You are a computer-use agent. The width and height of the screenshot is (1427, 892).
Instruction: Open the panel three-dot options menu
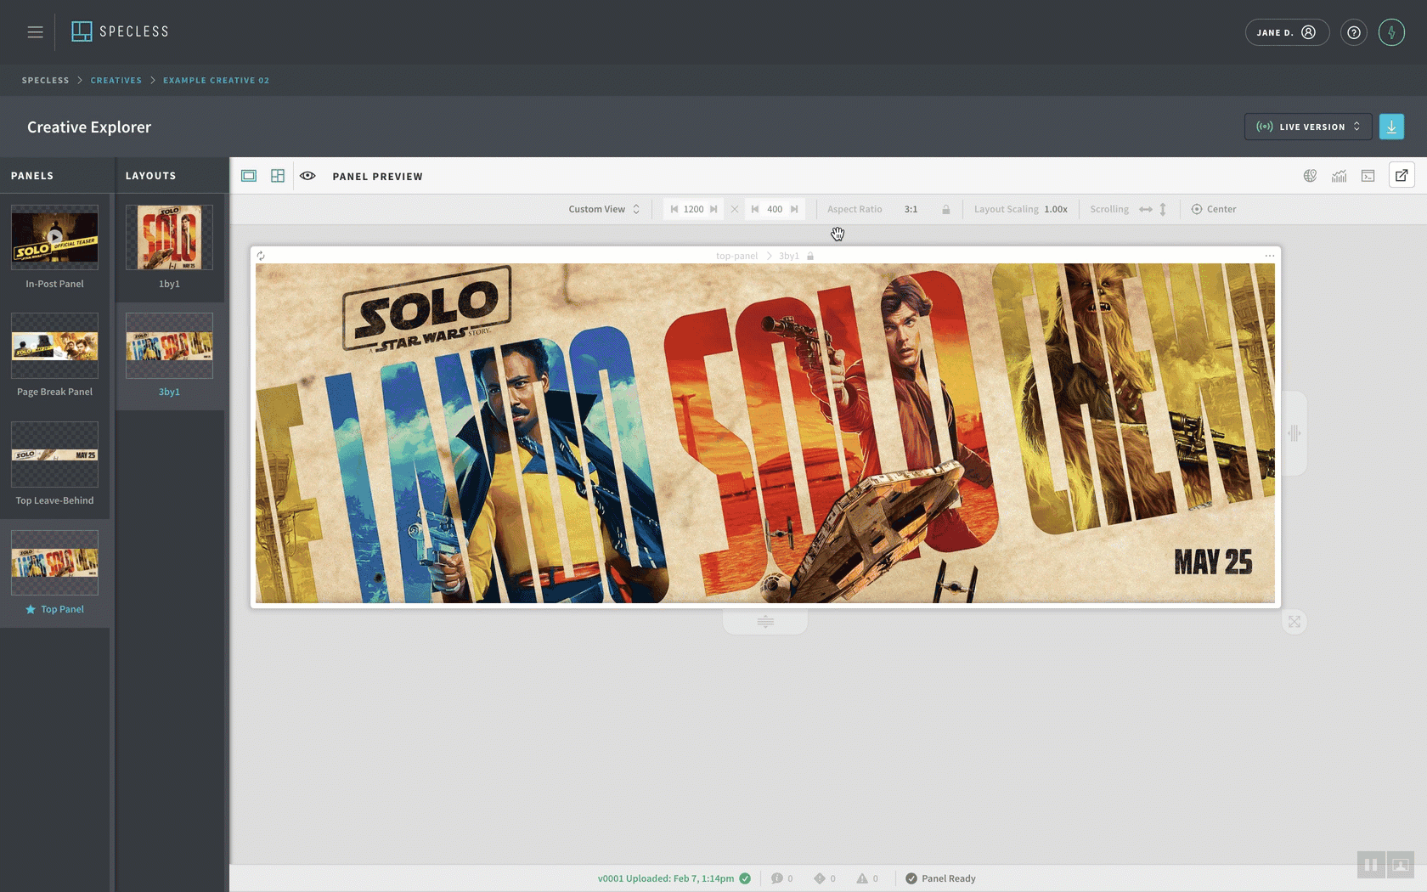tap(1269, 256)
